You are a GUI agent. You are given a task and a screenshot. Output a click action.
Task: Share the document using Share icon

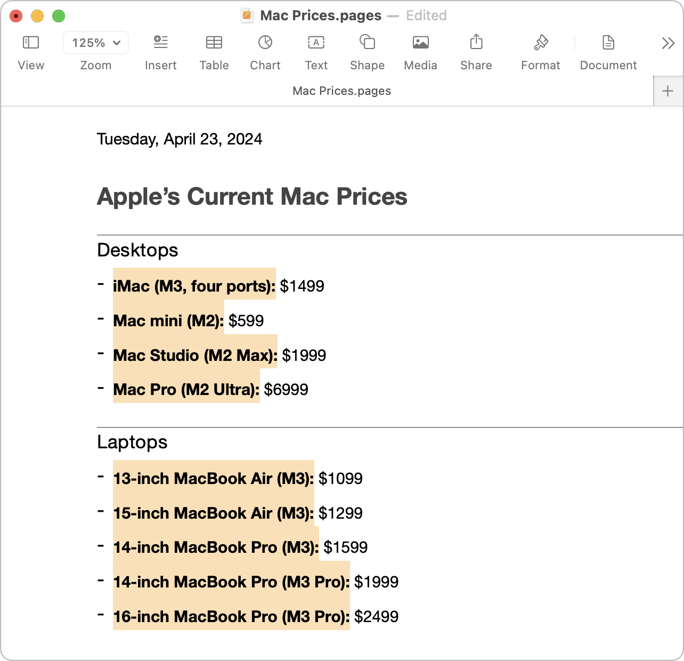(x=476, y=42)
